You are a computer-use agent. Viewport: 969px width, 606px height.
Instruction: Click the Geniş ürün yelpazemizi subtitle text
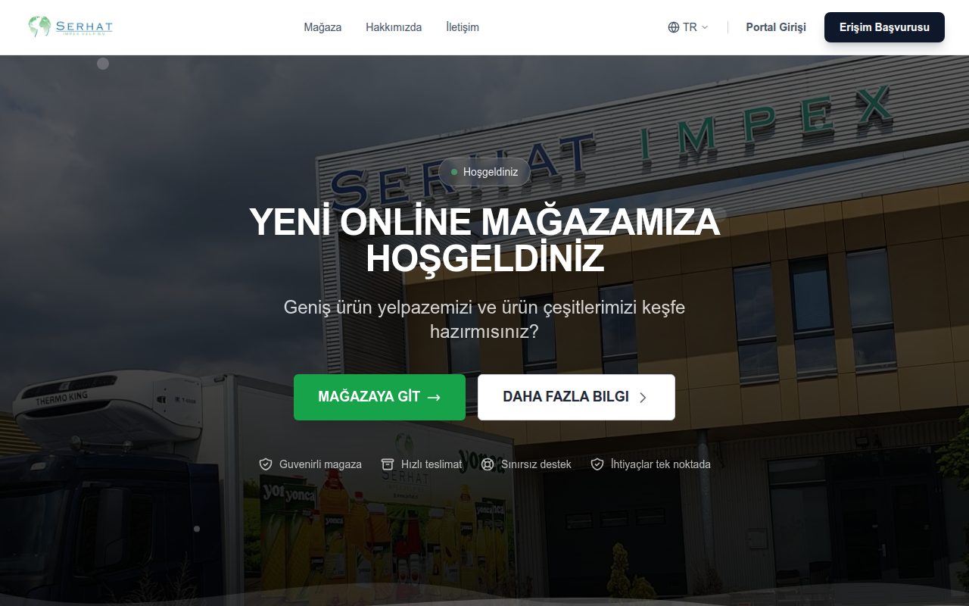tap(484, 320)
